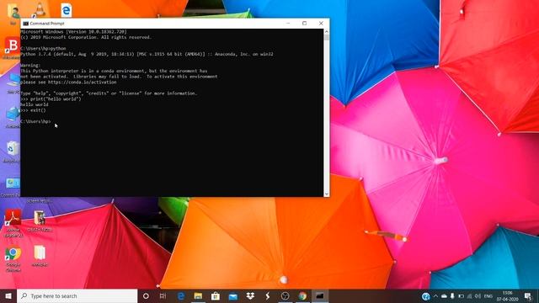Open the OneDrive cloud tray icon

point(444,296)
